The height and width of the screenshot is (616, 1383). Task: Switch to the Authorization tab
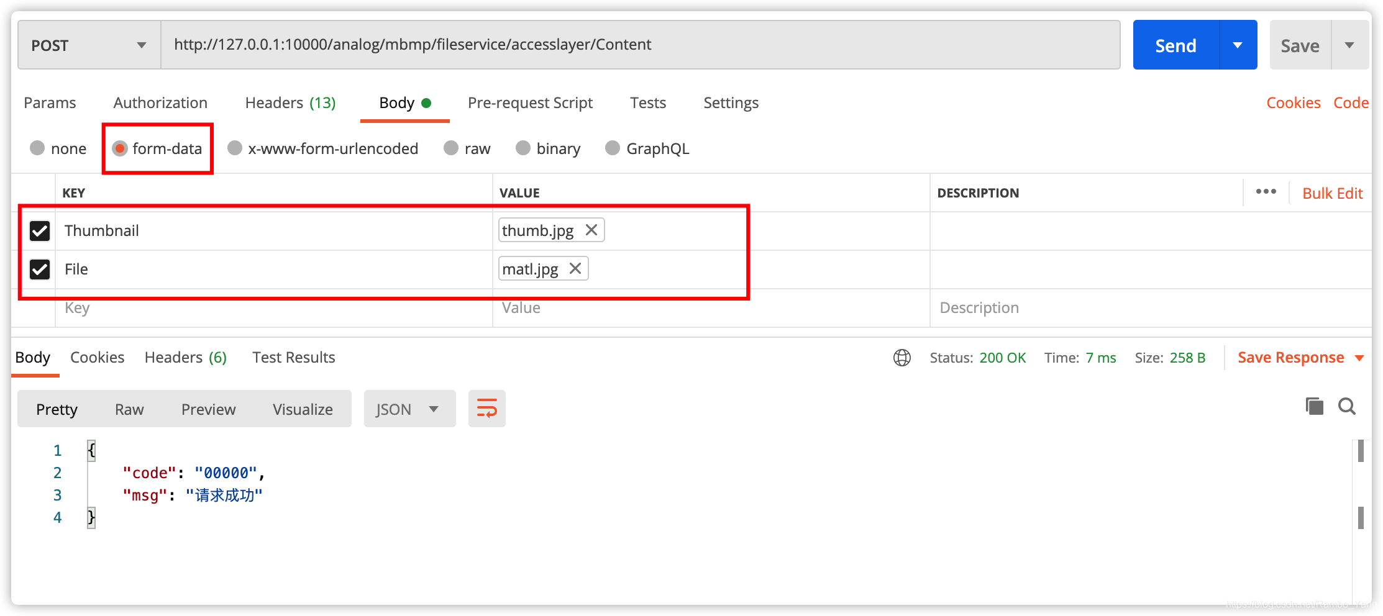160,102
